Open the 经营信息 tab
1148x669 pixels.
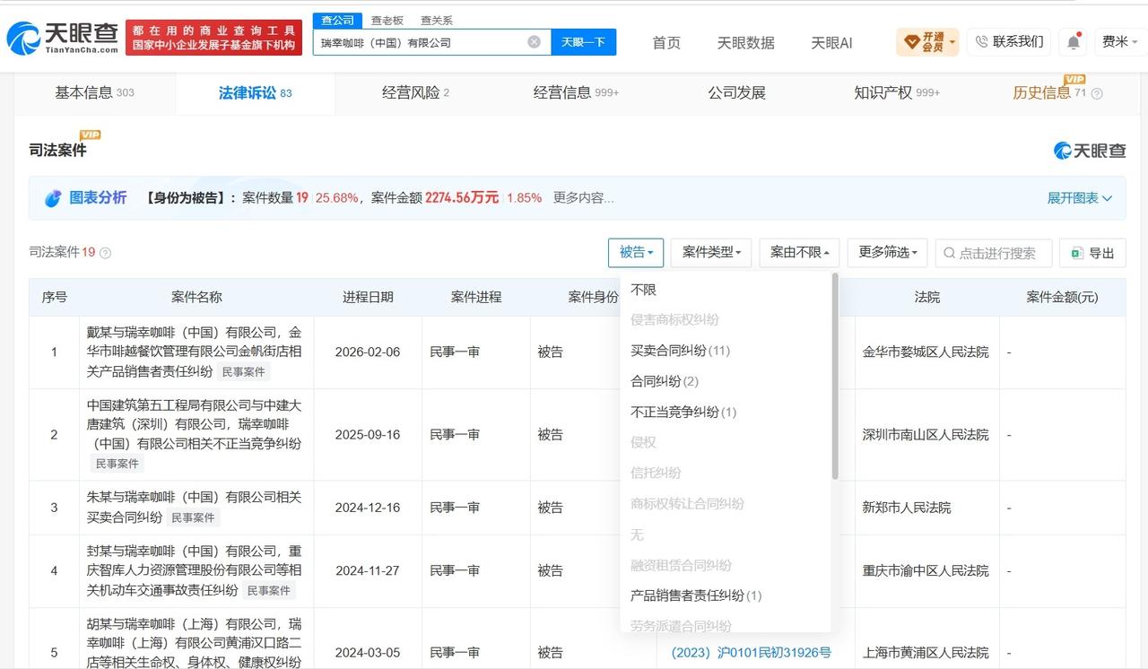click(576, 92)
